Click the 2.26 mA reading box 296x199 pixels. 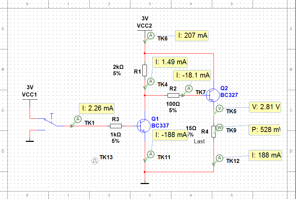coord(97,109)
